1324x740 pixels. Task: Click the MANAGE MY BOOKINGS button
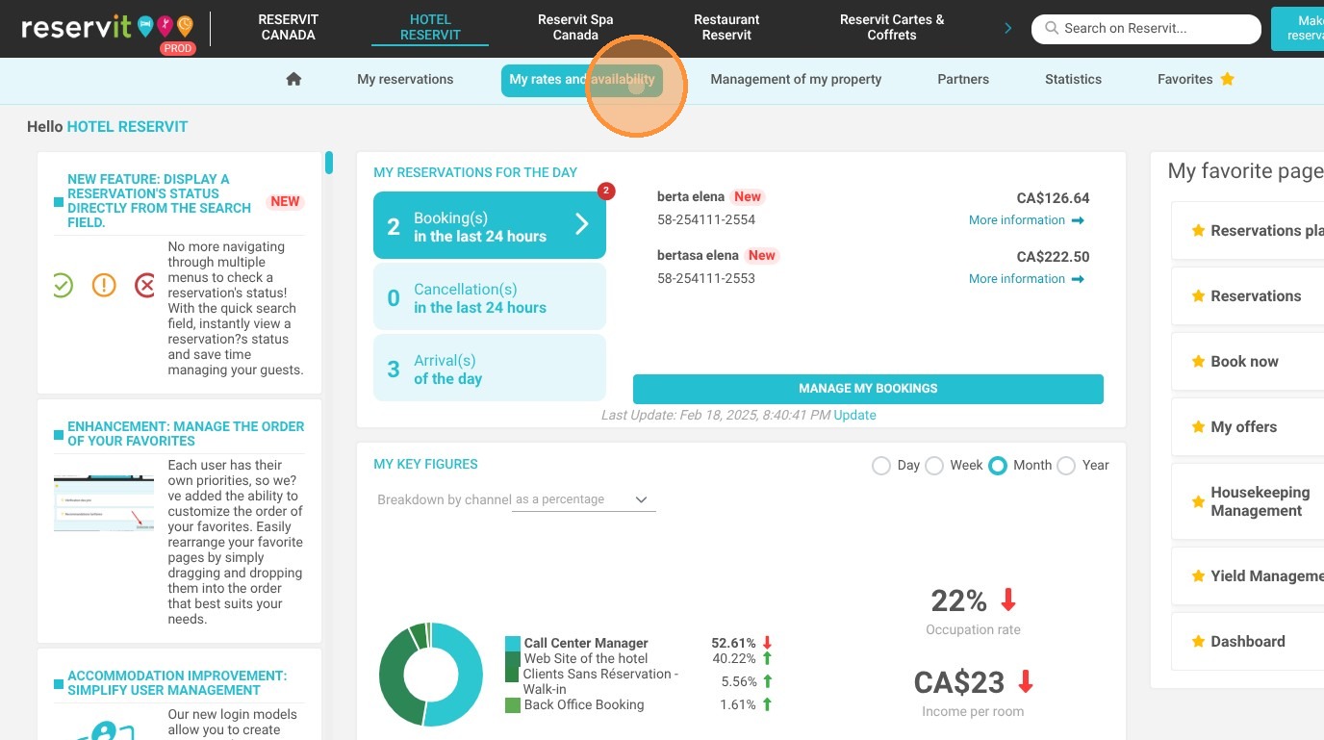coord(868,389)
